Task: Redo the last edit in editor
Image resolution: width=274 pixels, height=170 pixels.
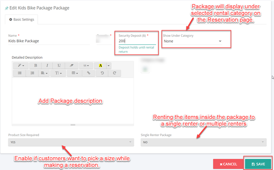Action: coord(115,73)
